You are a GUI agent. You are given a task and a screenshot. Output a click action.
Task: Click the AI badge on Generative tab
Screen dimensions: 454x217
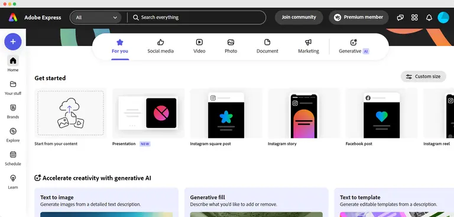(x=366, y=51)
